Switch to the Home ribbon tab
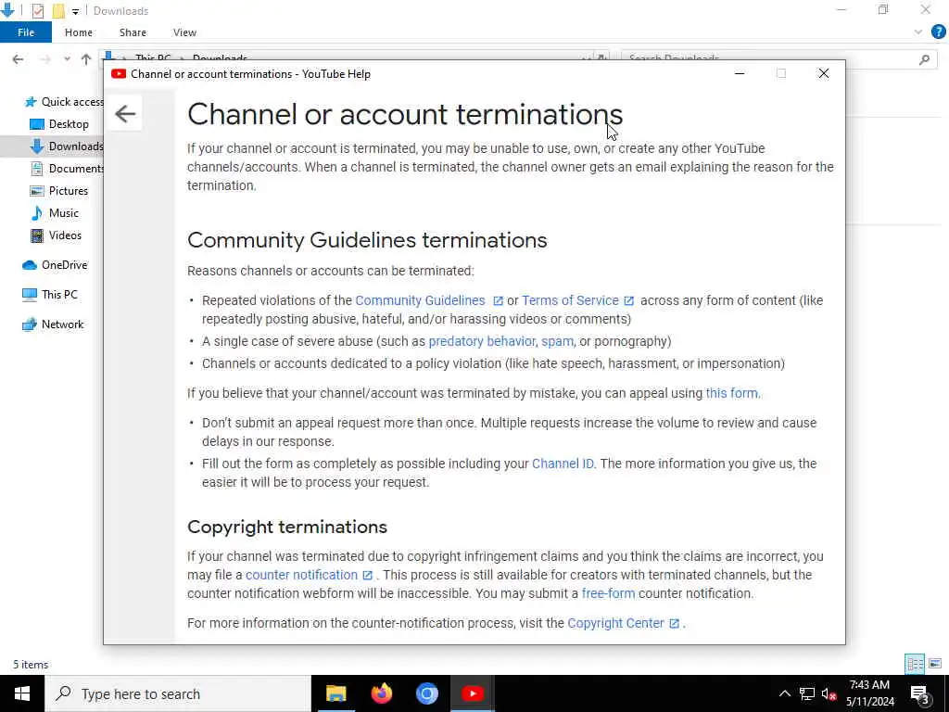 [x=79, y=32]
